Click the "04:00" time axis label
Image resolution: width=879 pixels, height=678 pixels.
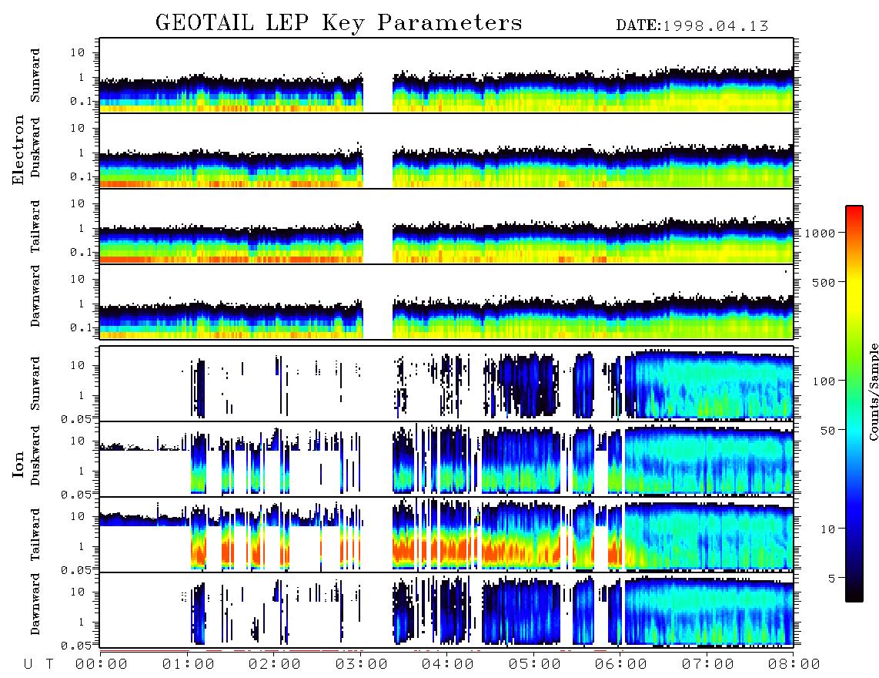click(x=448, y=664)
